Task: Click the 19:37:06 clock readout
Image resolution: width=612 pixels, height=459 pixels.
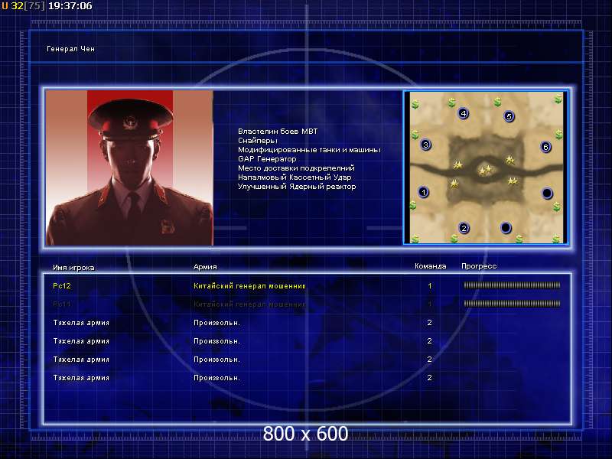Action: click(70, 6)
